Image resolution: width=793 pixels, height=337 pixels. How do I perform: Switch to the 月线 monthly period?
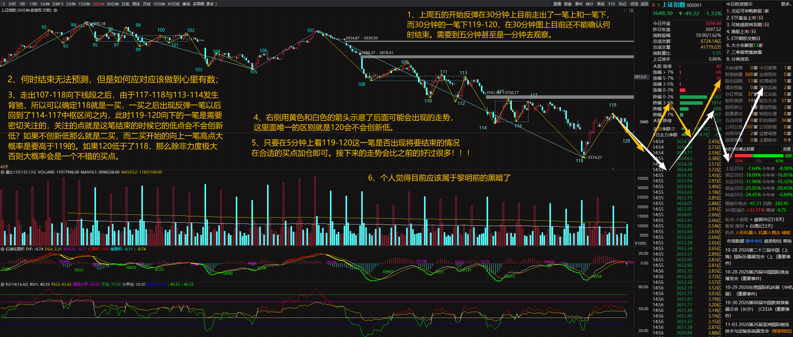(147, 4)
